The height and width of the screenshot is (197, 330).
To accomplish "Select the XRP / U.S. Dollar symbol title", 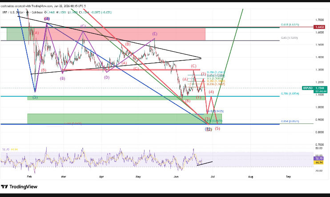I will pyautogui.click(x=13, y=12).
